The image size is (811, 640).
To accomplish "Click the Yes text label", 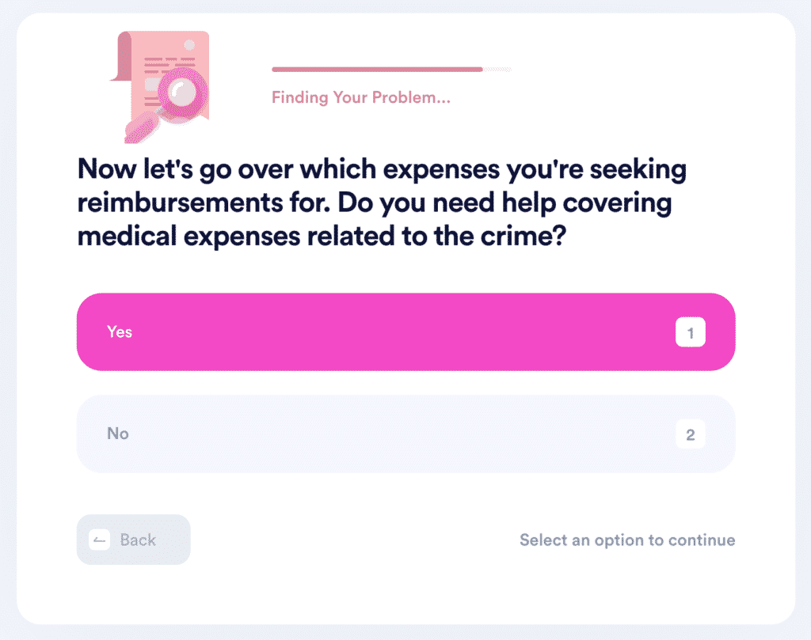I will point(120,331).
